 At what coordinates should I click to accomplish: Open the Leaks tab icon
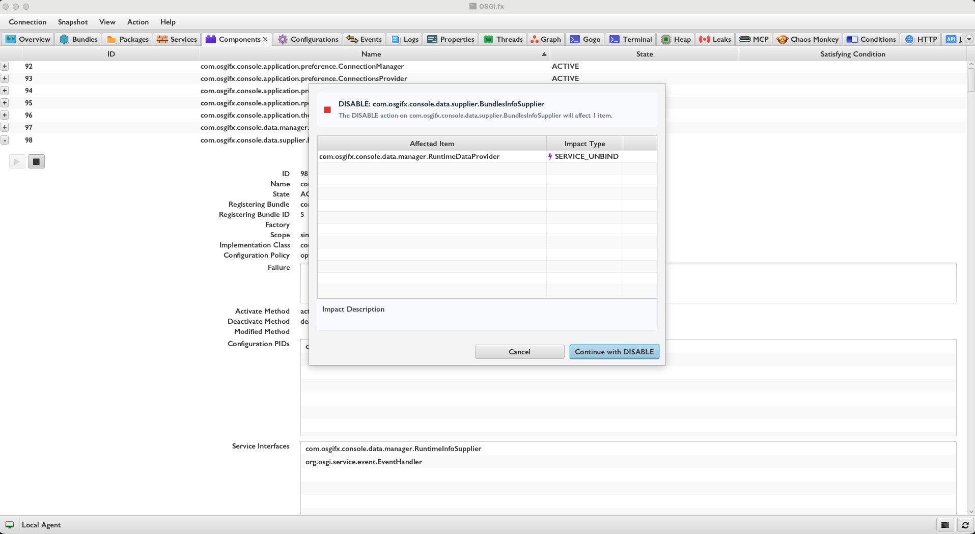(705, 39)
